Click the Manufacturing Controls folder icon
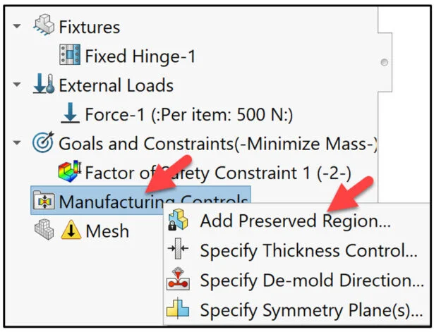The image size is (434, 332). (43, 202)
